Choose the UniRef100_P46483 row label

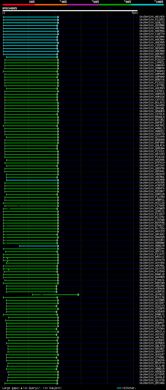152,71
